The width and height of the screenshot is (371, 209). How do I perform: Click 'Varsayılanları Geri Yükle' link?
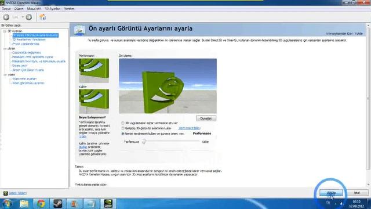click(344, 34)
